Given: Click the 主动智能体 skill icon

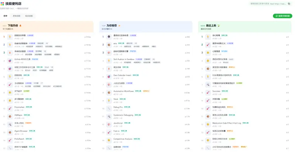Looking at the screenshot, I should click(x=10, y=85).
